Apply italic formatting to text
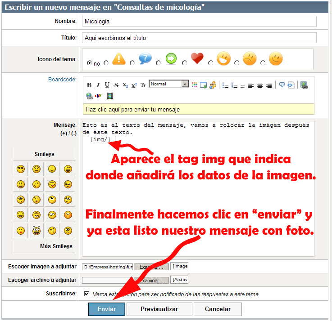The height and width of the screenshot is (321, 332). 98,85
